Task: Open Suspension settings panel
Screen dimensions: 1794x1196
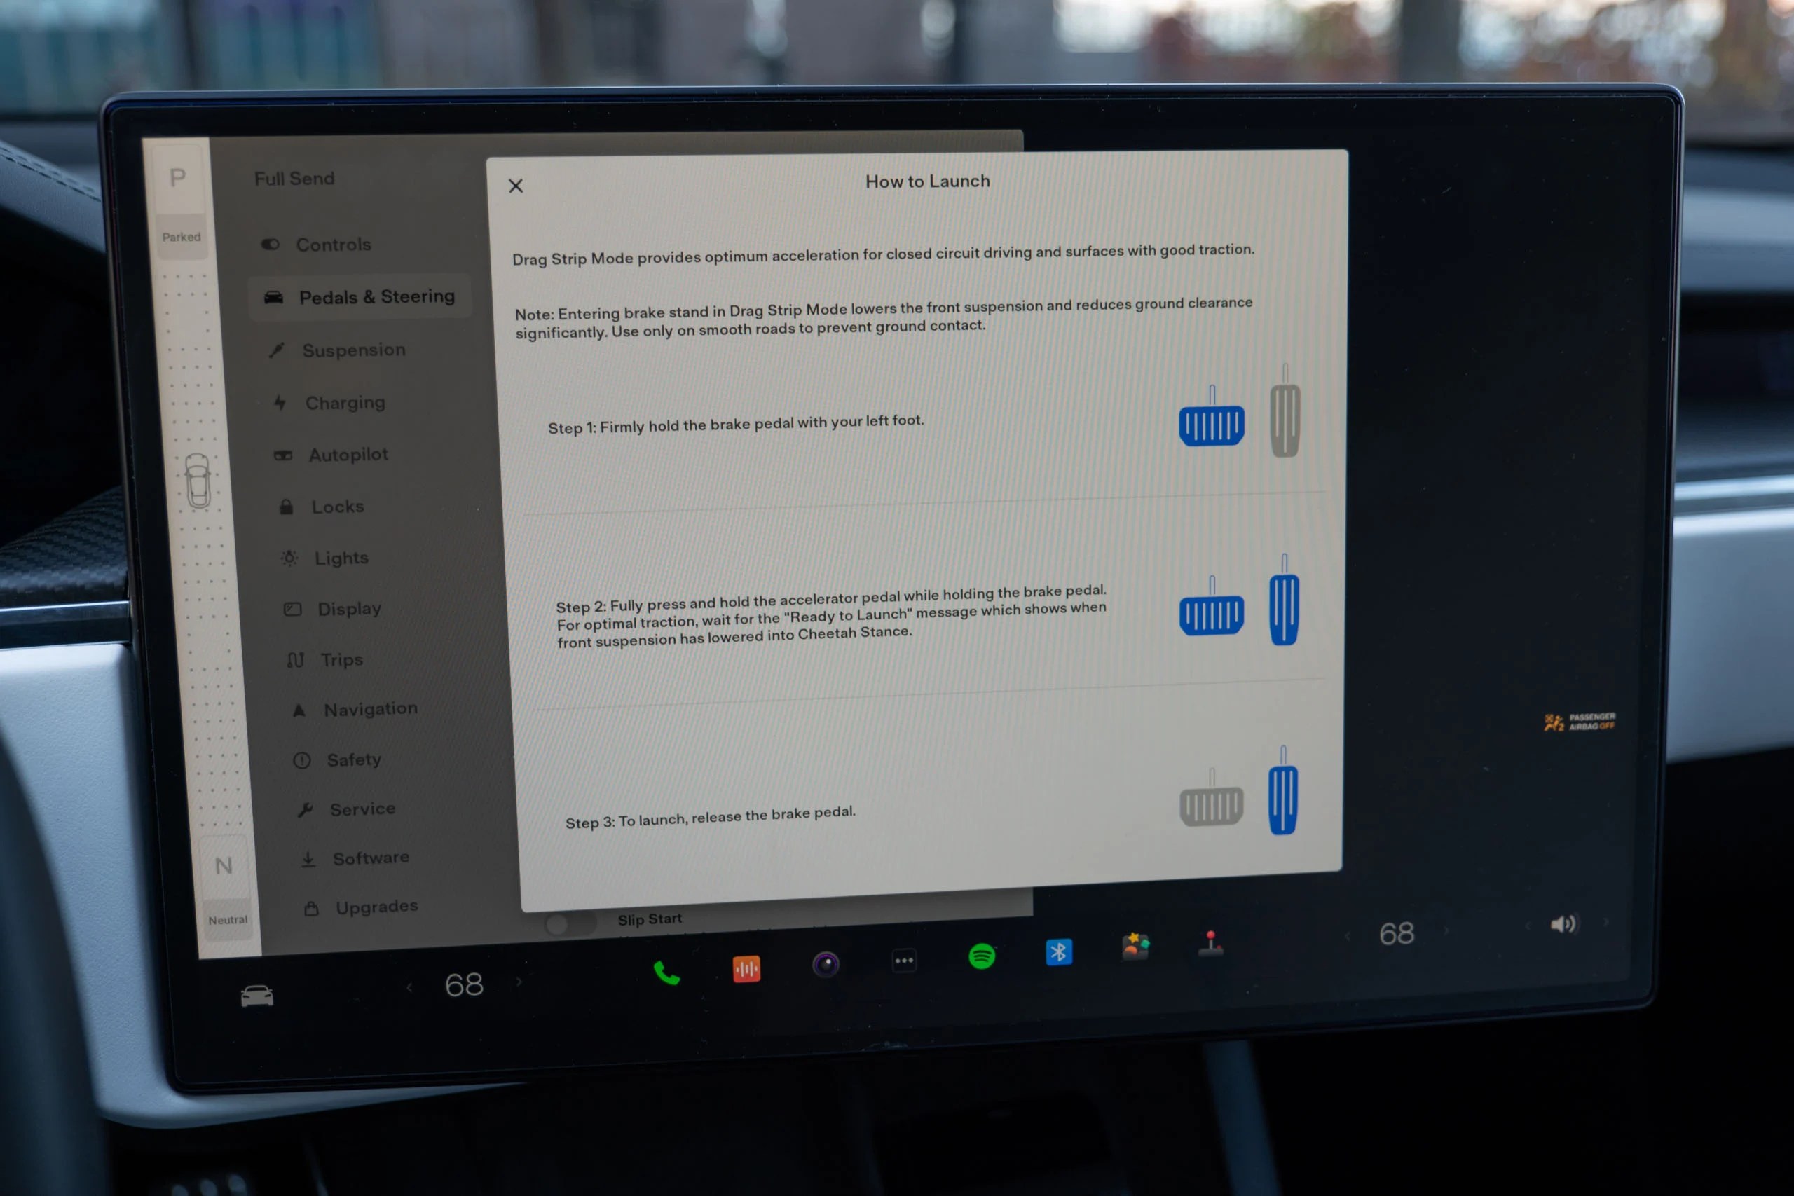Action: point(354,350)
